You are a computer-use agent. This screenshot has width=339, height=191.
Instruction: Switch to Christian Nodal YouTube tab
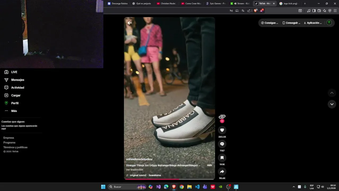click(x=166, y=3)
